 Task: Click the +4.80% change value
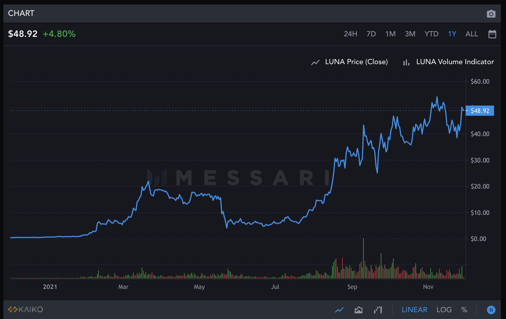[59, 34]
